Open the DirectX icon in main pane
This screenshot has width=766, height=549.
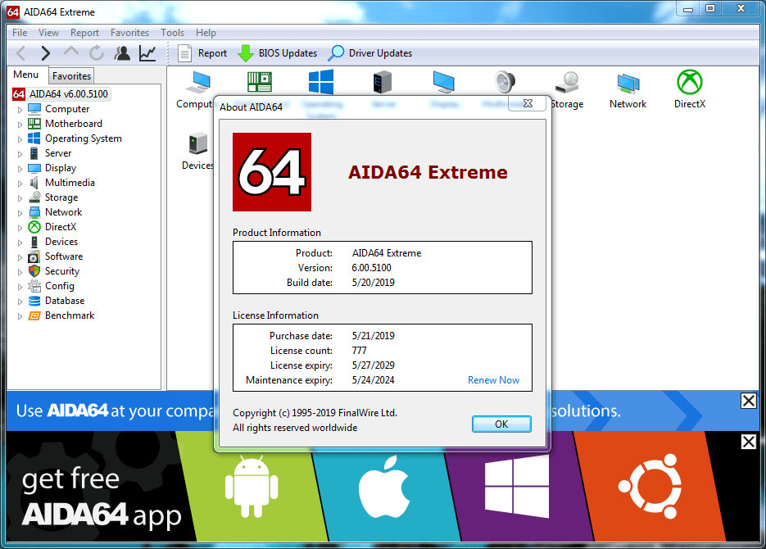click(x=689, y=82)
